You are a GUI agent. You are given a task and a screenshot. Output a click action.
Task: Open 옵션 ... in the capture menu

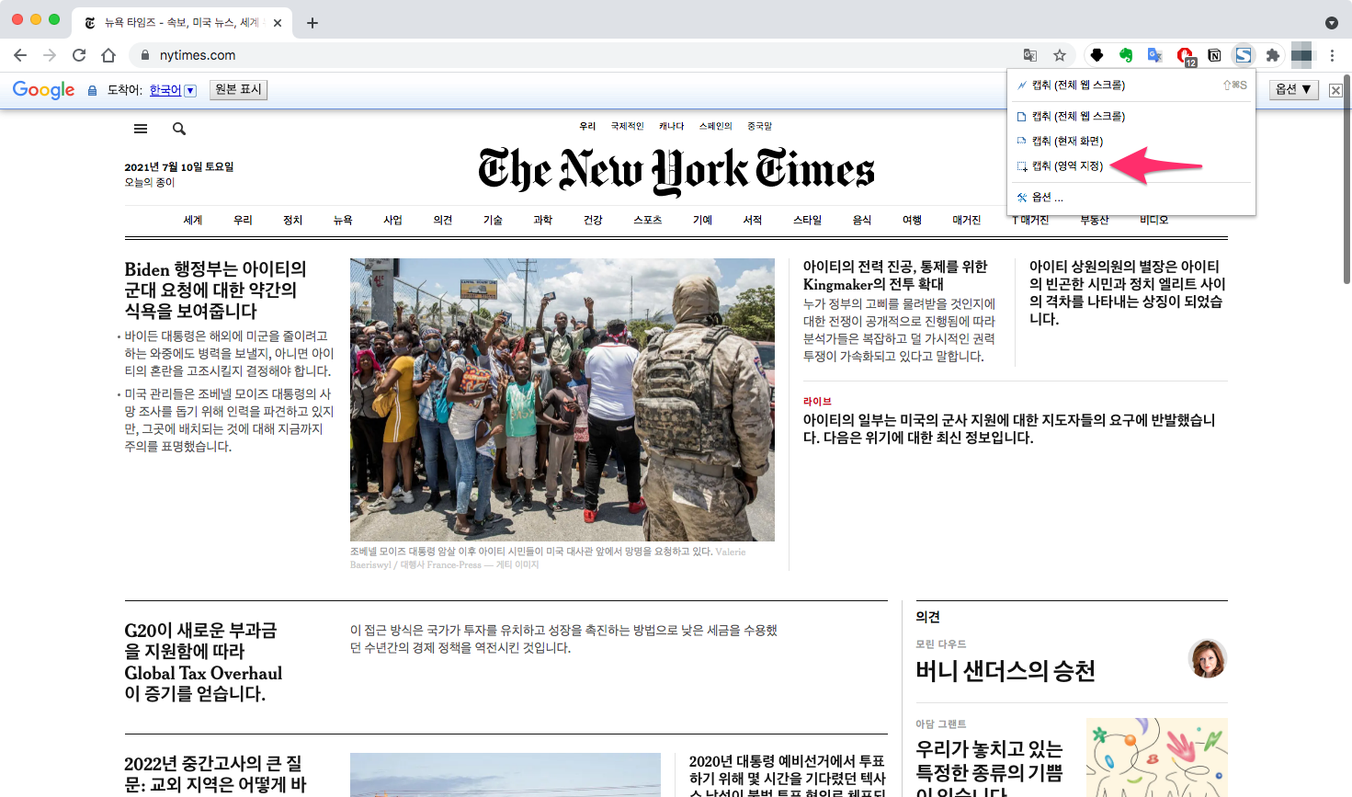[1131, 197]
